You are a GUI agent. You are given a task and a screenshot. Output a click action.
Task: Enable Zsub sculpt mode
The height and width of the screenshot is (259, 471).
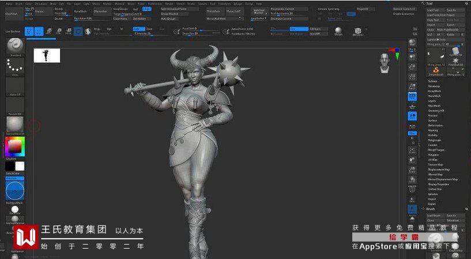tap(149, 29)
